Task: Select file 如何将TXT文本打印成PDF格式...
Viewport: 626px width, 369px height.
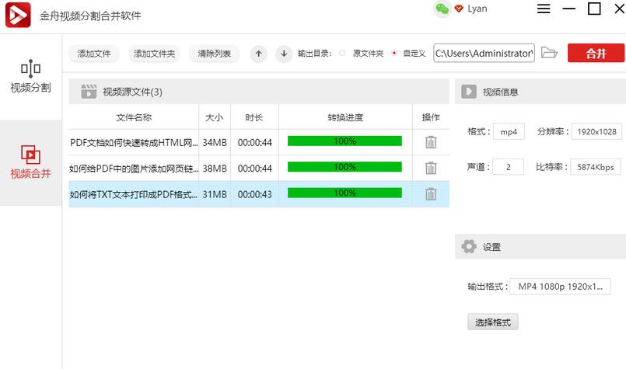Action: coord(134,194)
